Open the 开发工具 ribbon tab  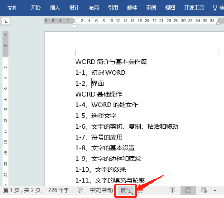click(194, 8)
